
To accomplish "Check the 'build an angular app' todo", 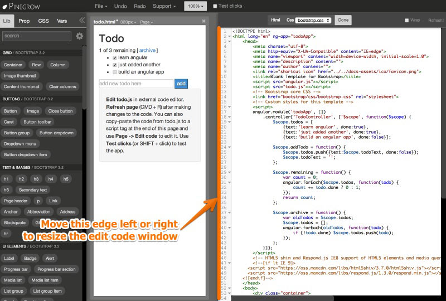I will click(x=115, y=72).
